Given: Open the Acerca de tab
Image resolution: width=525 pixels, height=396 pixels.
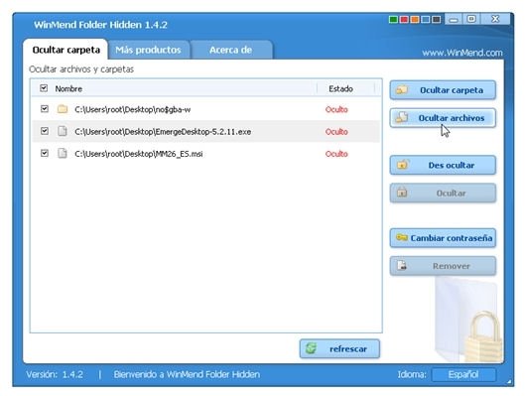Looking at the screenshot, I should click(230, 50).
